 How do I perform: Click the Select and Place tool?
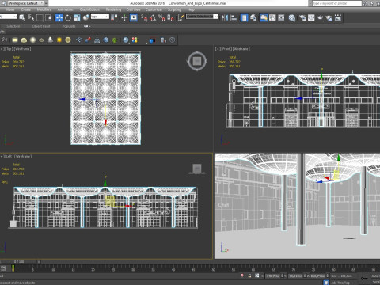(x=86, y=17)
